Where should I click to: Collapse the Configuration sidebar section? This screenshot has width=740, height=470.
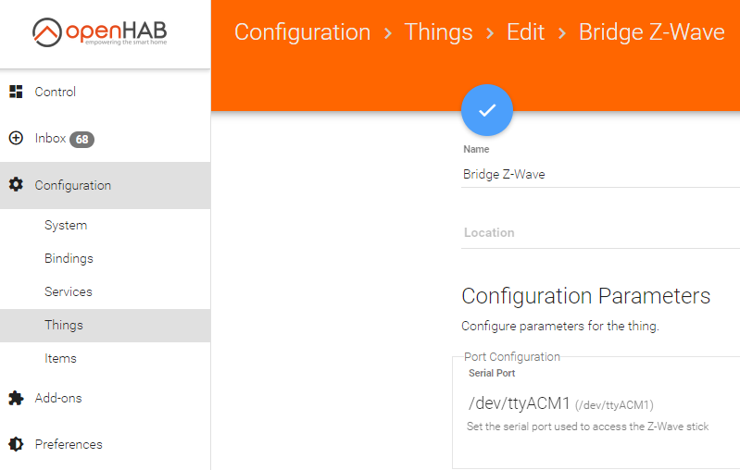coord(106,185)
